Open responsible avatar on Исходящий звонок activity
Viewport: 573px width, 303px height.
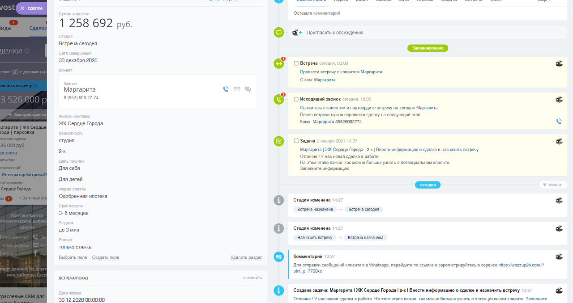[x=559, y=99]
